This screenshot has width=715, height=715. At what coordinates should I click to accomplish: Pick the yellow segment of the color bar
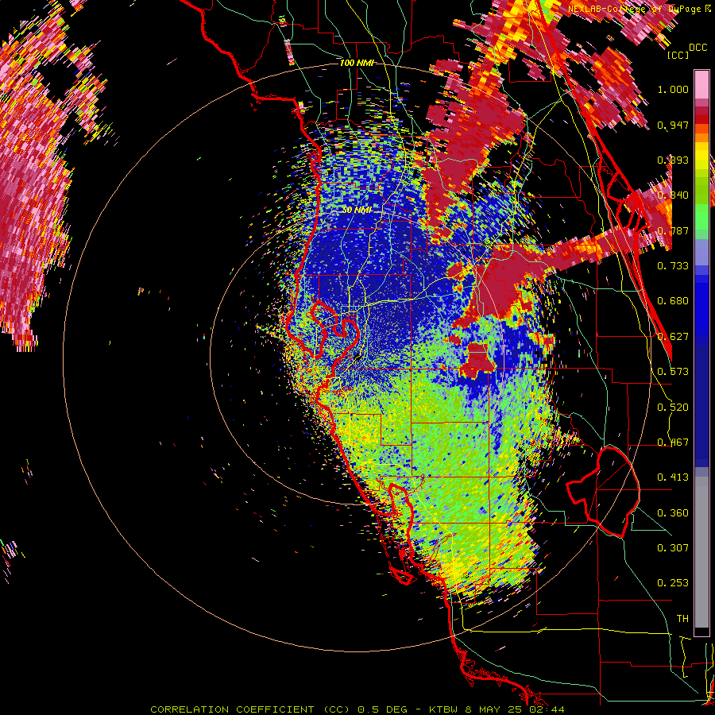click(701, 157)
